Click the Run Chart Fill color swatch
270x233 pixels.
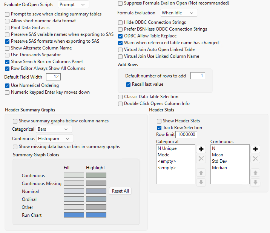74,215
